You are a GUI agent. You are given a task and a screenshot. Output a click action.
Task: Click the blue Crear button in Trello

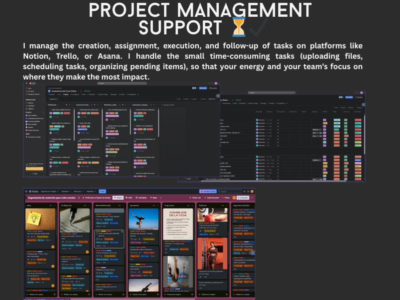point(102,191)
